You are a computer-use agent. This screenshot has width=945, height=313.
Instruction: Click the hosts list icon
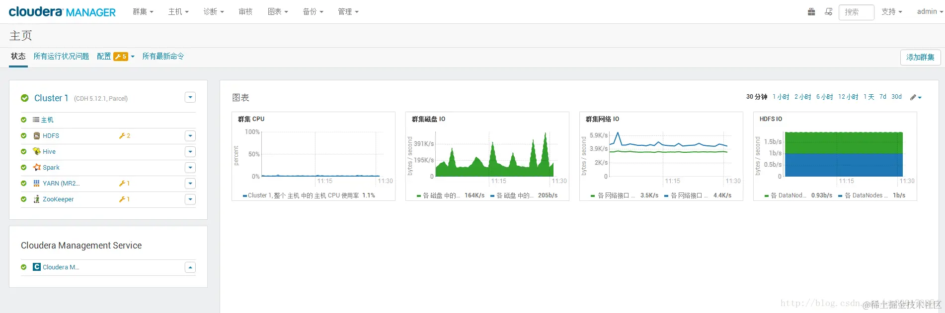(x=36, y=120)
